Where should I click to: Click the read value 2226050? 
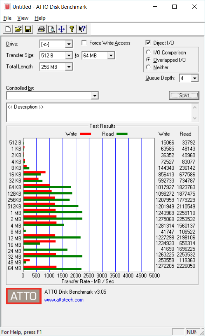(x=186, y=266)
